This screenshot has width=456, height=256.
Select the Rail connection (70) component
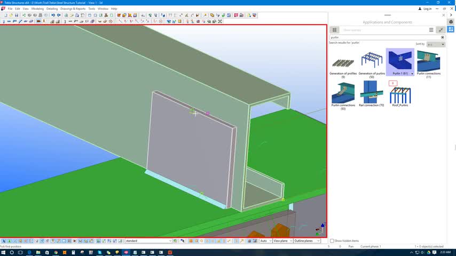tap(372, 94)
